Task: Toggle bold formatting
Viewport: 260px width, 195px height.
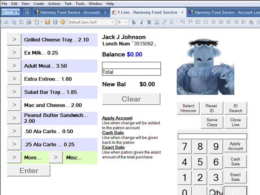Action: point(134,22)
